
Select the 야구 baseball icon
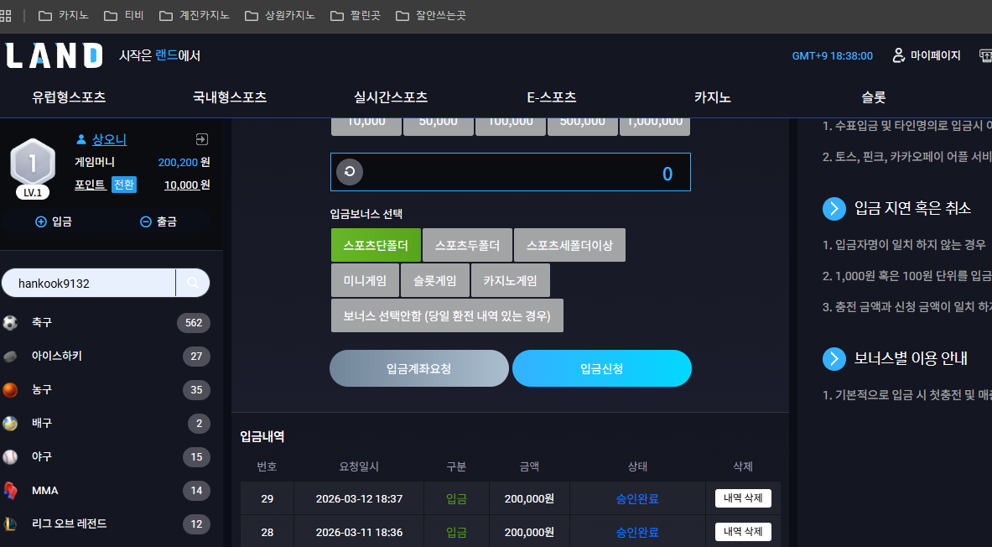[x=10, y=457]
